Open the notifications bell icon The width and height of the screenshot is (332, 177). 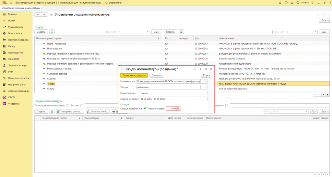point(280,3)
